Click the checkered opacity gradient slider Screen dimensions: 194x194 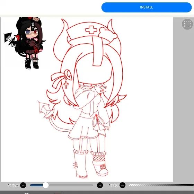(x=161, y=185)
